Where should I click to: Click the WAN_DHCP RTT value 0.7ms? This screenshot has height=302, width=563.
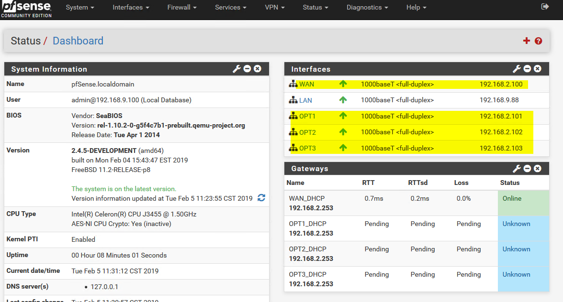click(374, 198)
